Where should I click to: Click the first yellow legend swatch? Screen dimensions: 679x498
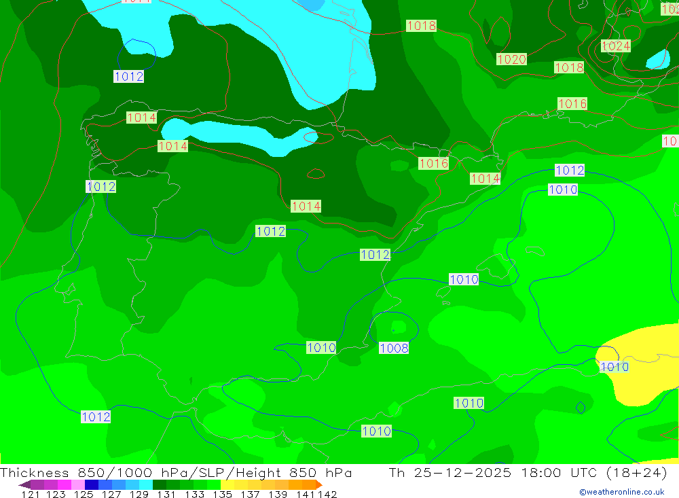click(x=227, y=484)
